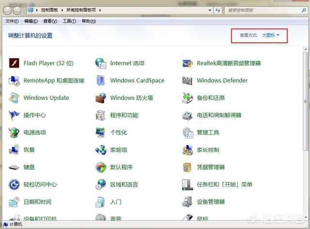Click 控制面板 breadcrumb segment
310x229 pixels.
[49, 10]
